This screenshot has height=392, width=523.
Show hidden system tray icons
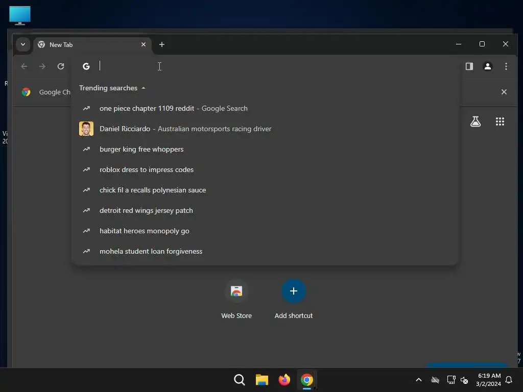pos(419,380)
